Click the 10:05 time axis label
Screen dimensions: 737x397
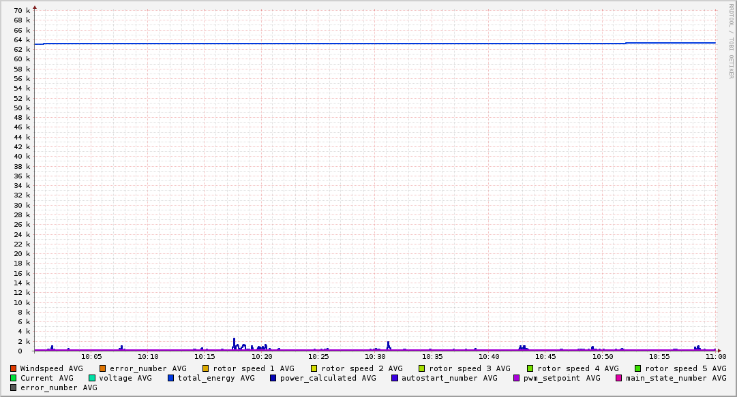(91, 356)
